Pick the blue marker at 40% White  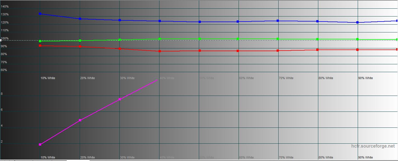coord(160,21)
